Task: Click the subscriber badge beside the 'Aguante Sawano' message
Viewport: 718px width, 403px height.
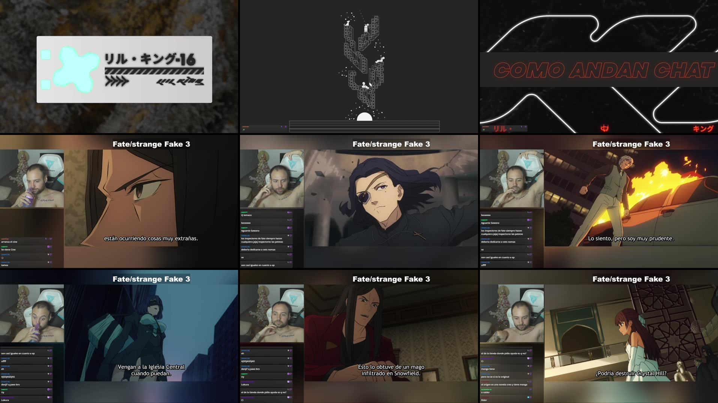Action: pos(288,228)
